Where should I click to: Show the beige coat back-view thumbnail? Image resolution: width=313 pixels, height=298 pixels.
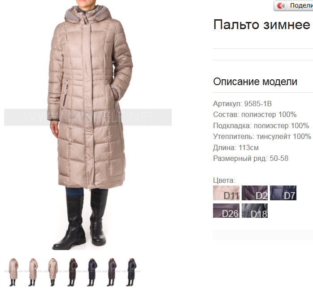(x=53, y=272)
